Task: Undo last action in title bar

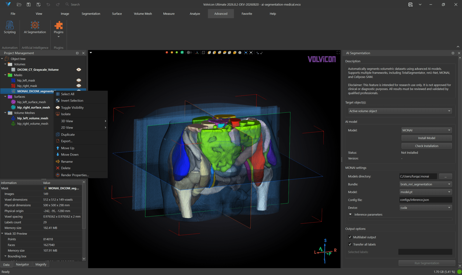Action: (48, 4)
